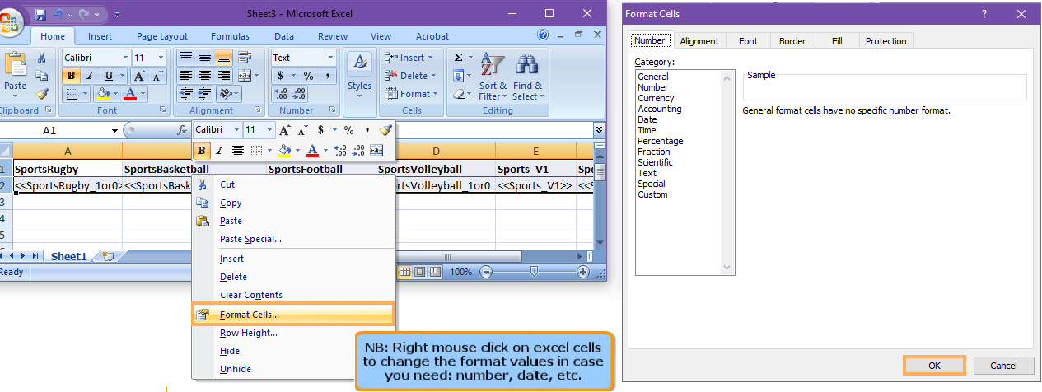
Task: Open Find & Select binoculars
Action: [x=527, y=78]
